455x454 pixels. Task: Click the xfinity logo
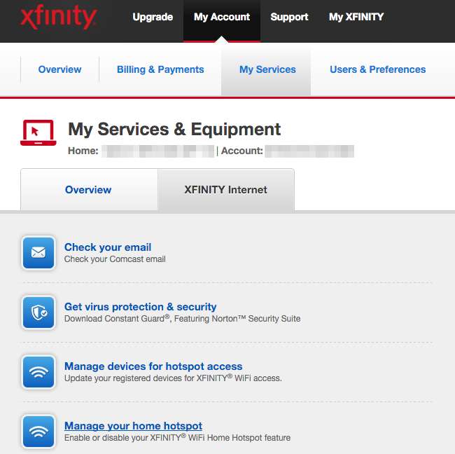58,17
